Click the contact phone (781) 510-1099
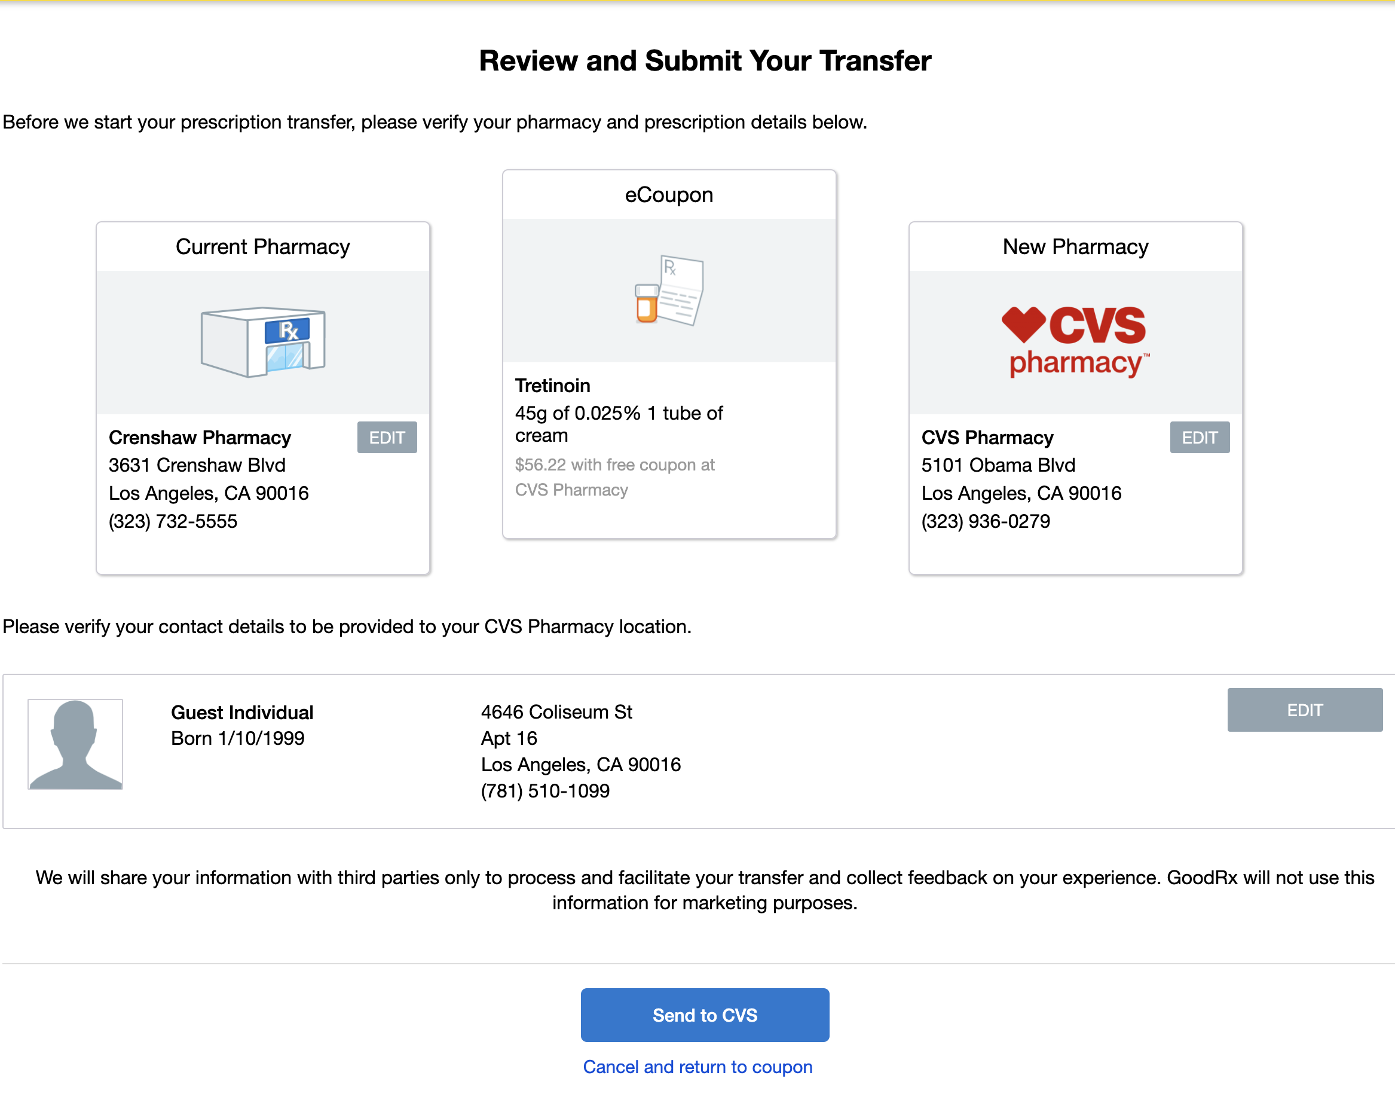This screenshot has height=1094, width=1395. 546,791
